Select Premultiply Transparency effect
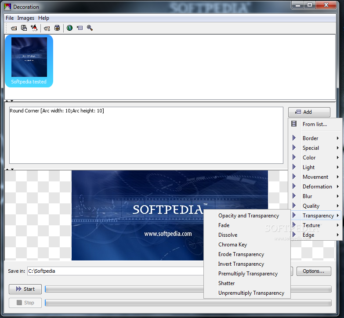The image size is (344, 318). 247,274
